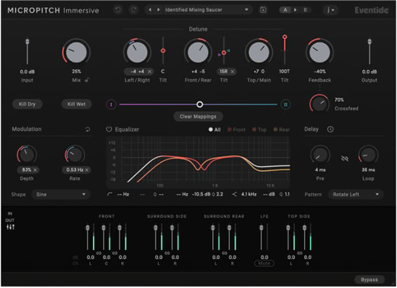This screenshot has height=288, width=397.
Task: Select the Rear EQ band group
Action: pos(281,130)
